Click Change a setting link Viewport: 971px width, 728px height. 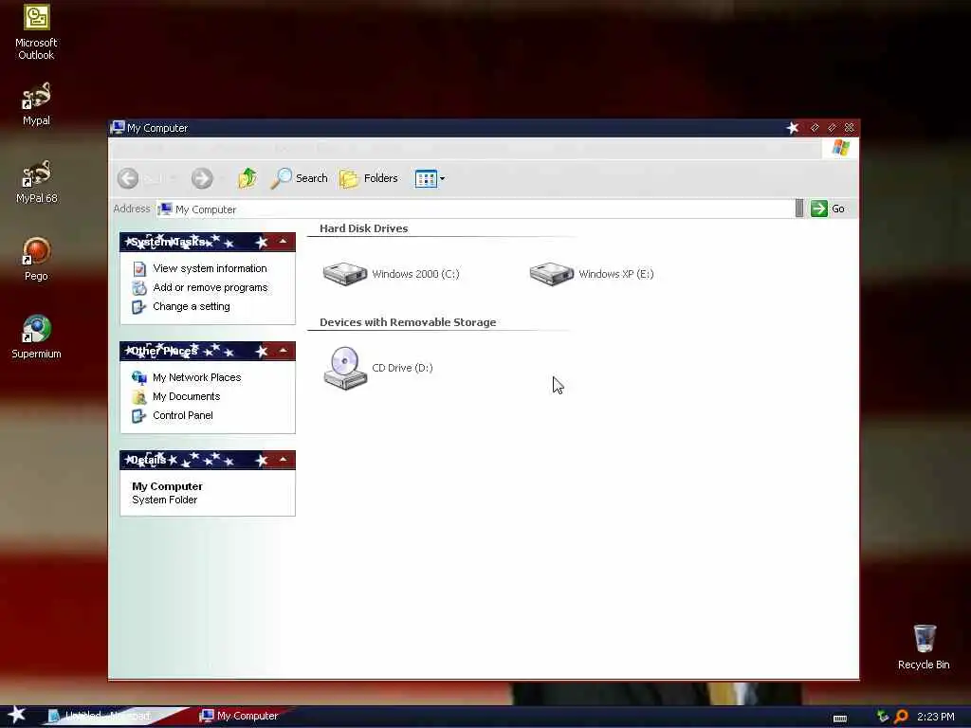[x=191, y=306]
